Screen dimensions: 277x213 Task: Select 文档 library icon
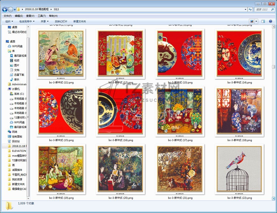click(x=12, y=70)
